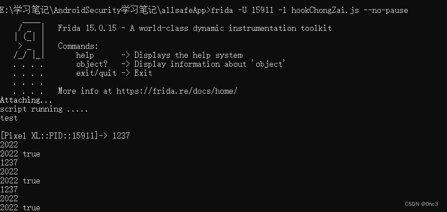Viewport: 447px width, 212px height.
Task: Click the 'object?' command entry
Action: tap(92, 64)
